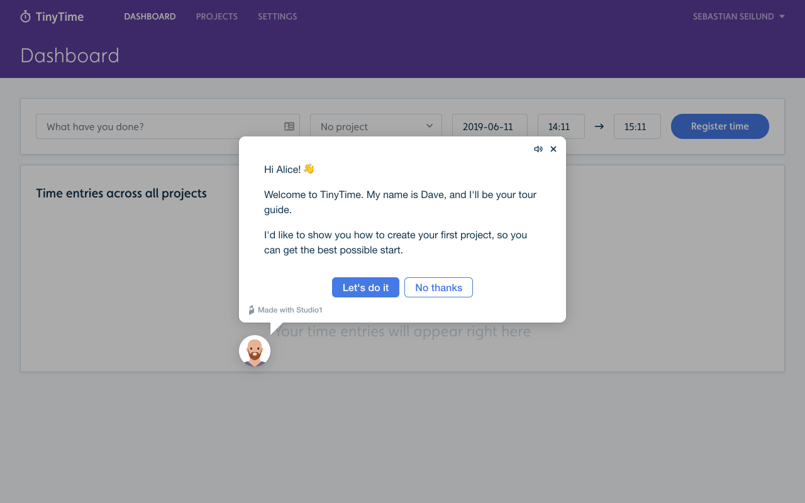Click Dave's tour guide avatar
This screenshot has width=805, height=503.
(x=255, y=351)
